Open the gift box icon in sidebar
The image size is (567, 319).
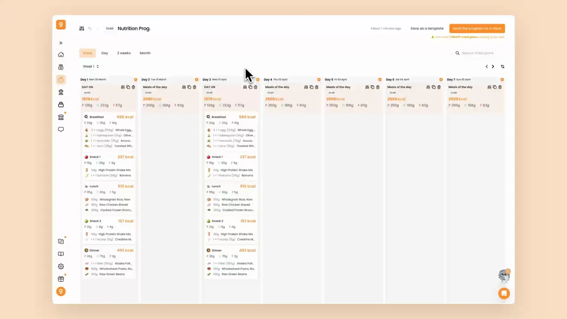[x=61, y=279]
